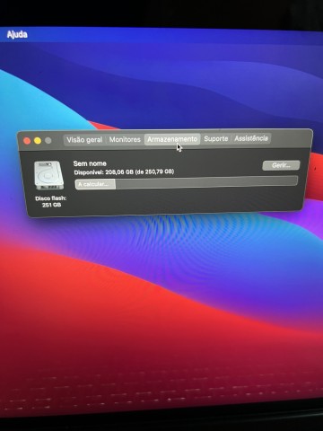Open the Ajuda menu in menu bar
Viewport: 323px width, 431px height.
pos(17,34)
